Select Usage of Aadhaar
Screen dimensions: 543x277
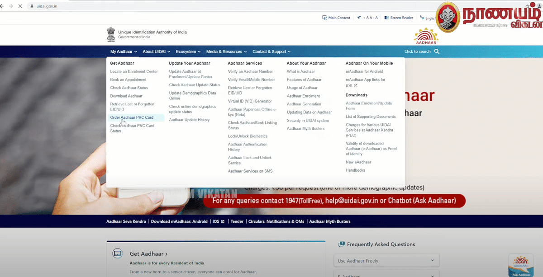click(302, 88)
